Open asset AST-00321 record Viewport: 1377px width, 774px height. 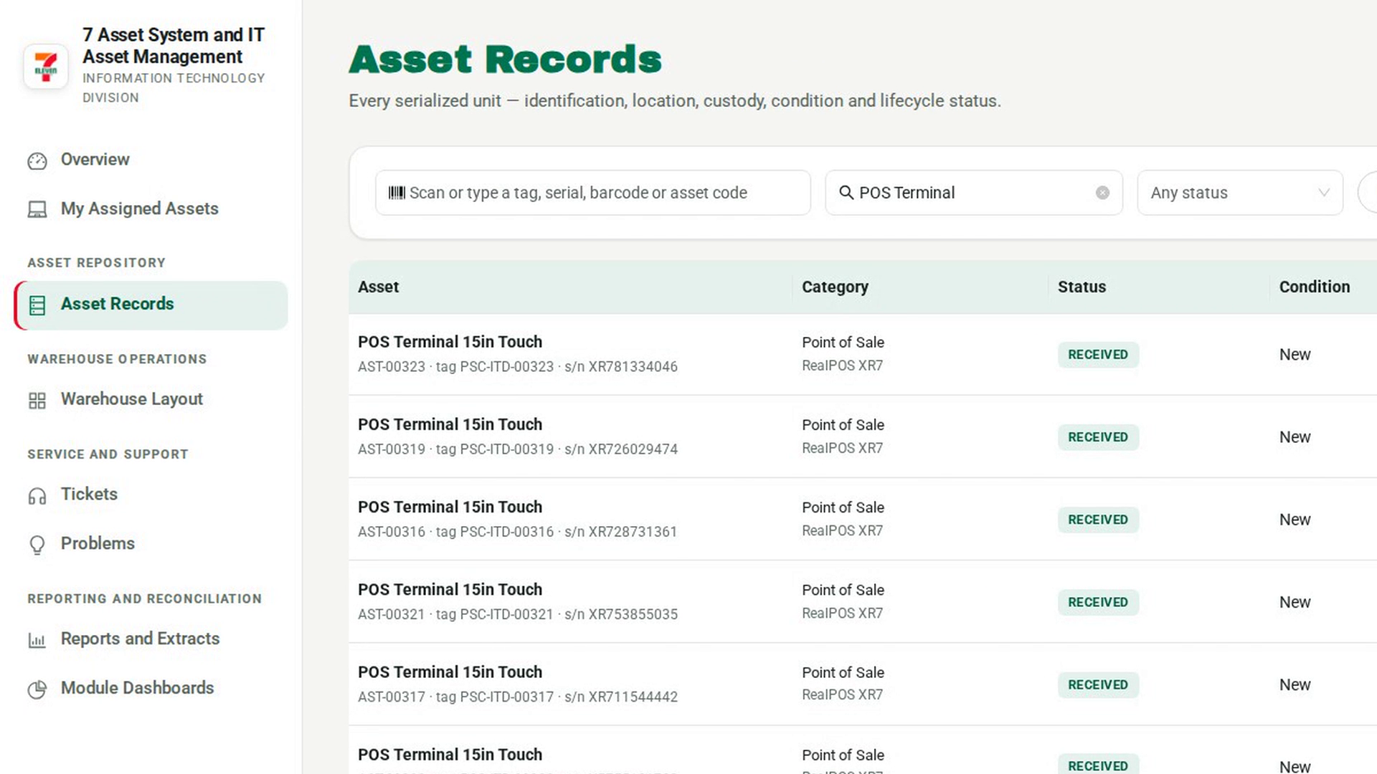tap(450, 589)
